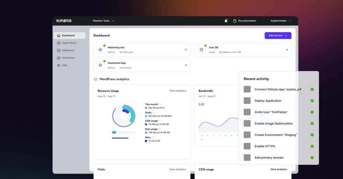Go to Applications in the sidebar
The height and width of the screenshot is (179, 343).
pos(69,43)
